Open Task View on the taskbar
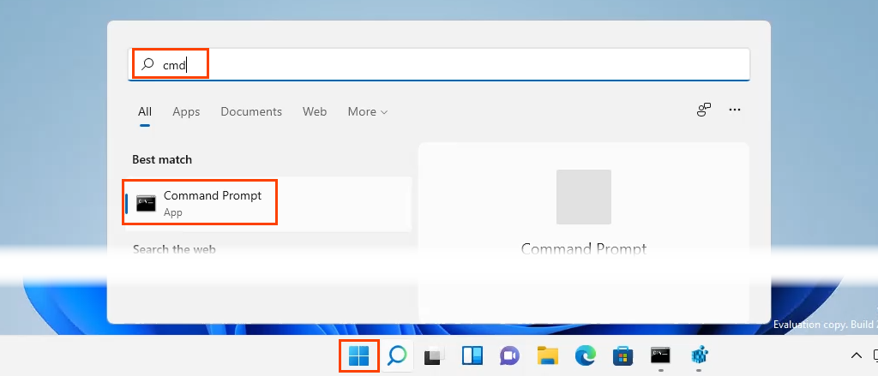 (x=435, y=355)
